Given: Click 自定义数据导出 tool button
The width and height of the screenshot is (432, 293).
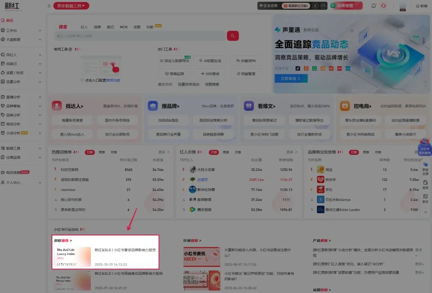Looking at the screenshot, I should click(175, 60).
